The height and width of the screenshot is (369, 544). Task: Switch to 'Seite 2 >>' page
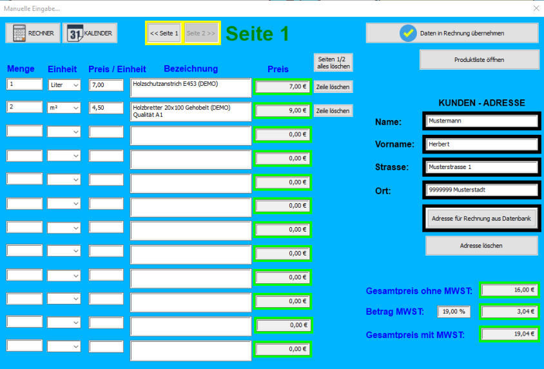[202, 33]
